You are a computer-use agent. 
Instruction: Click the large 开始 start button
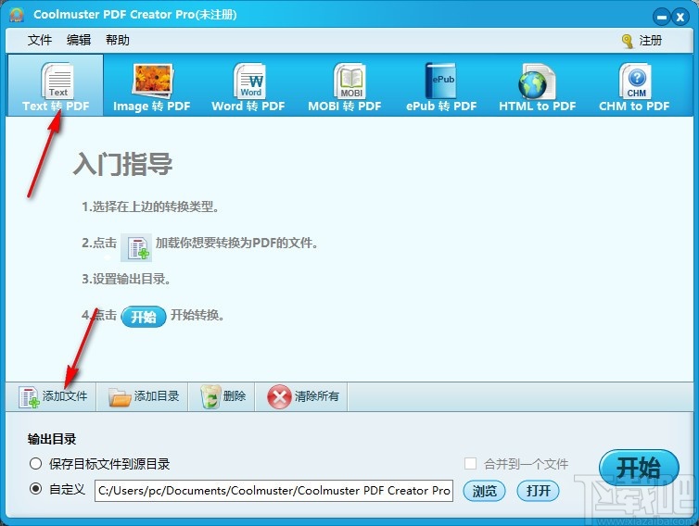(x=639, y=468)
